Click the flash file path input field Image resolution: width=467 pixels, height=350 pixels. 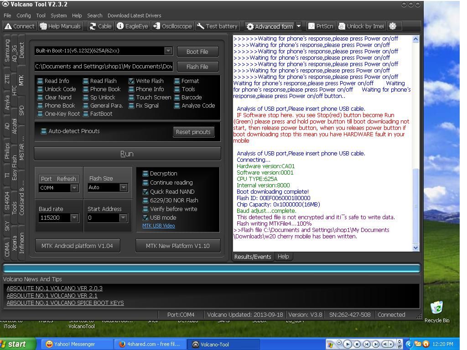tap(104, 67)
